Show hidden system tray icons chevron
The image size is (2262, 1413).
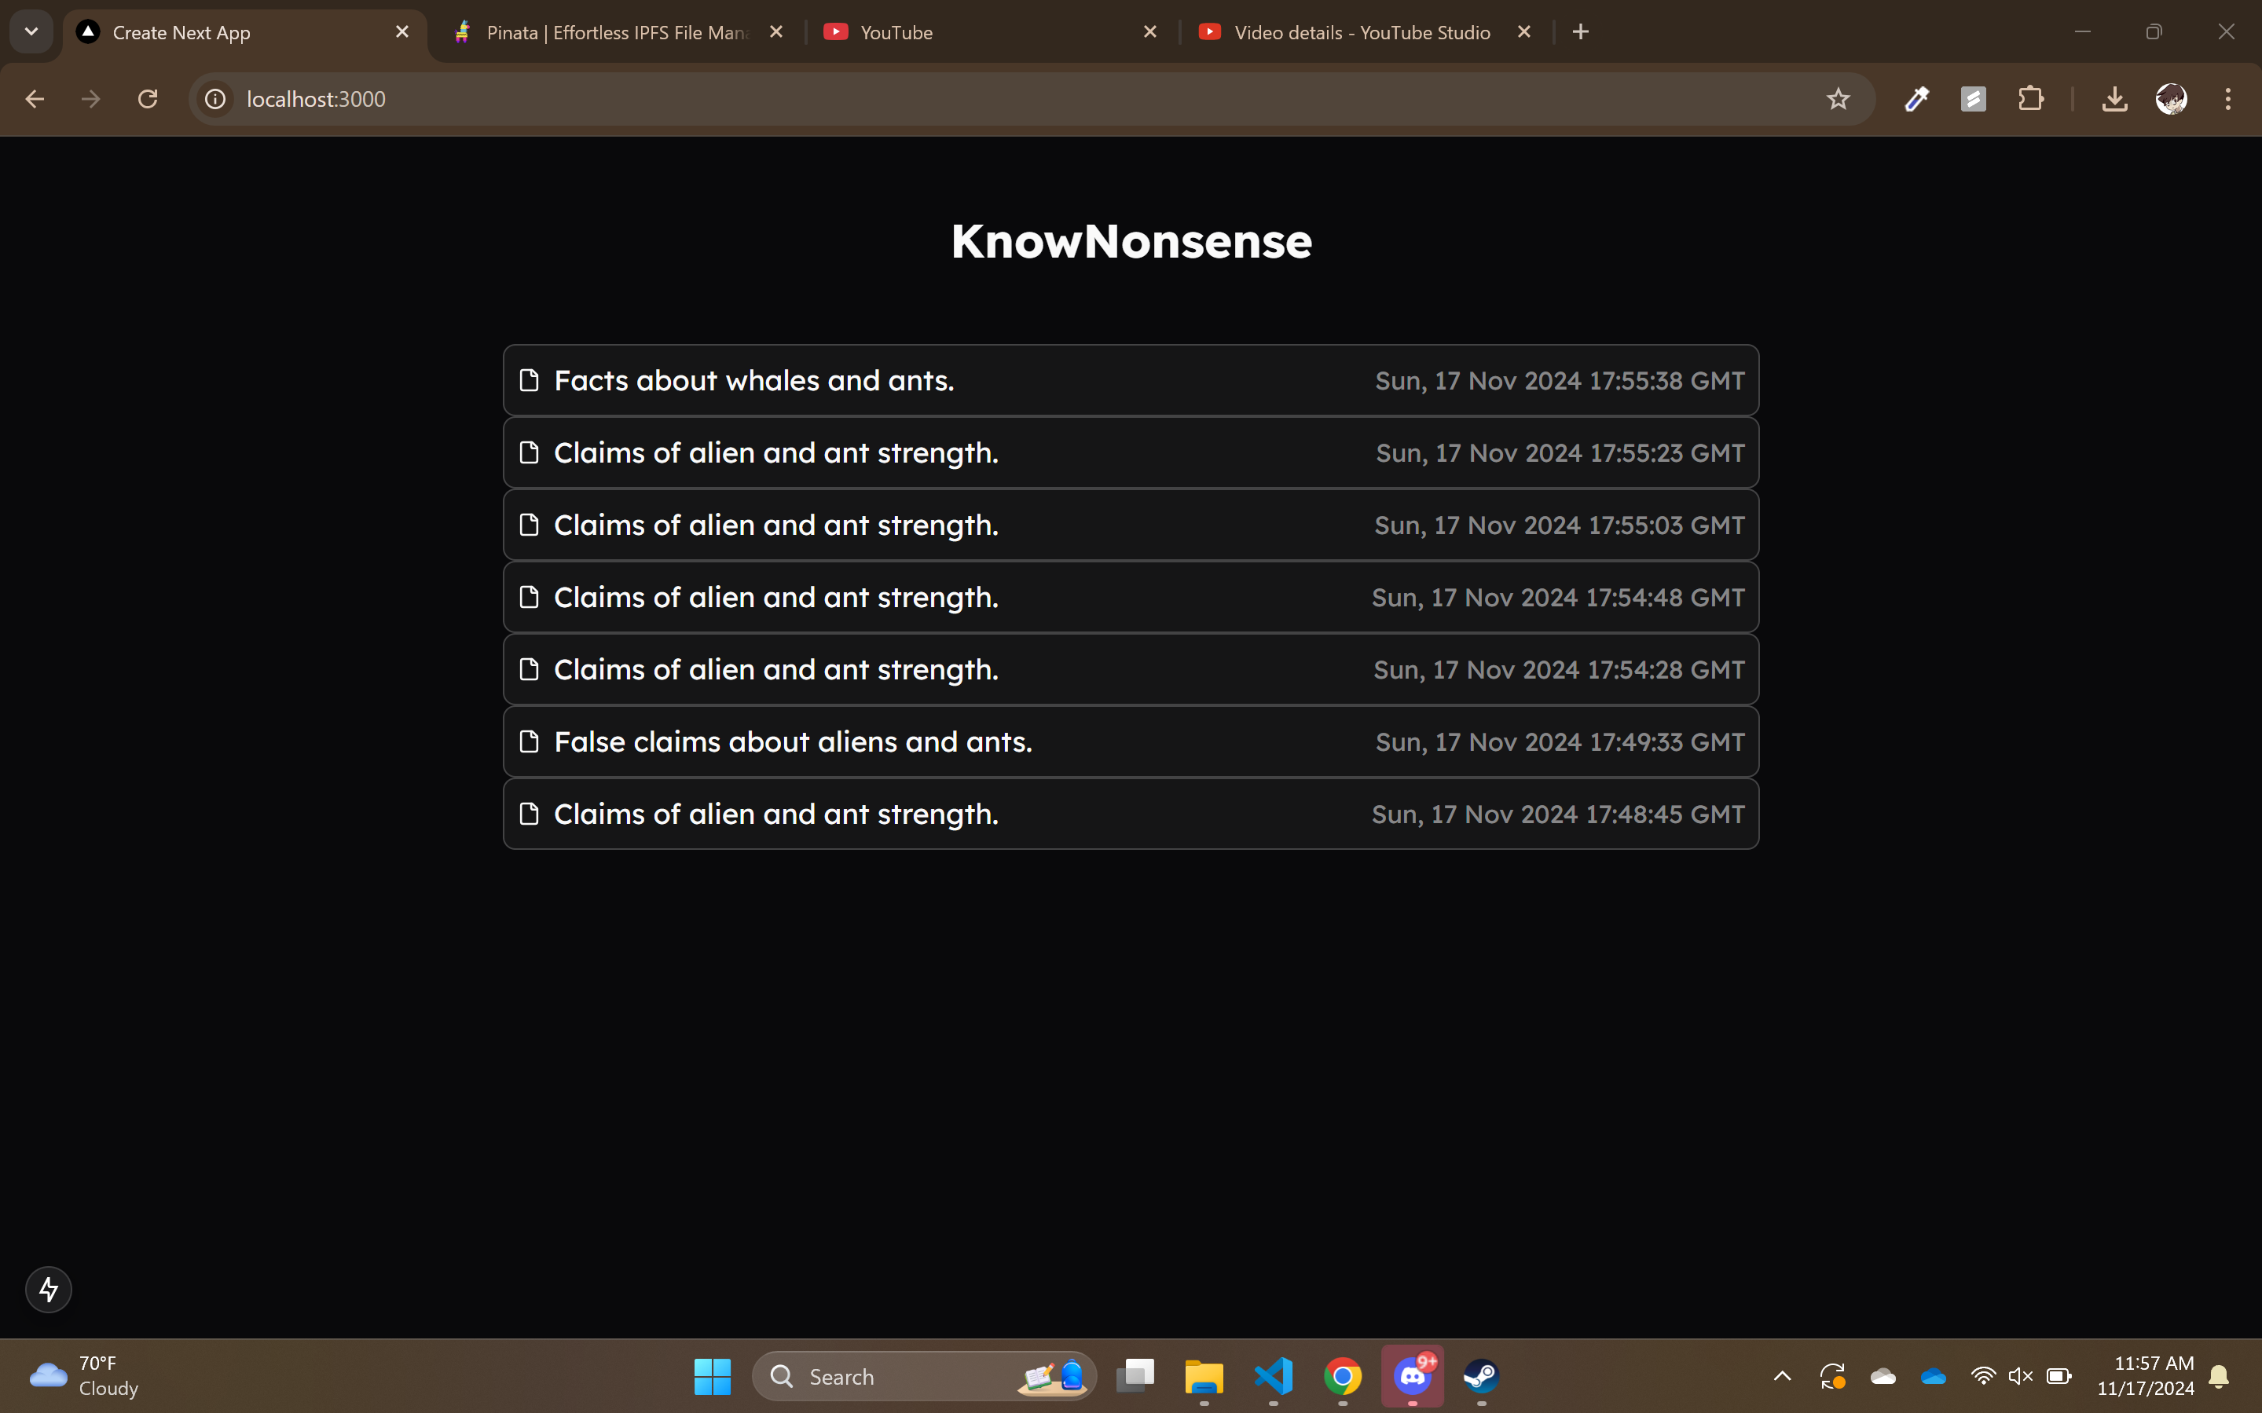1783,1375
